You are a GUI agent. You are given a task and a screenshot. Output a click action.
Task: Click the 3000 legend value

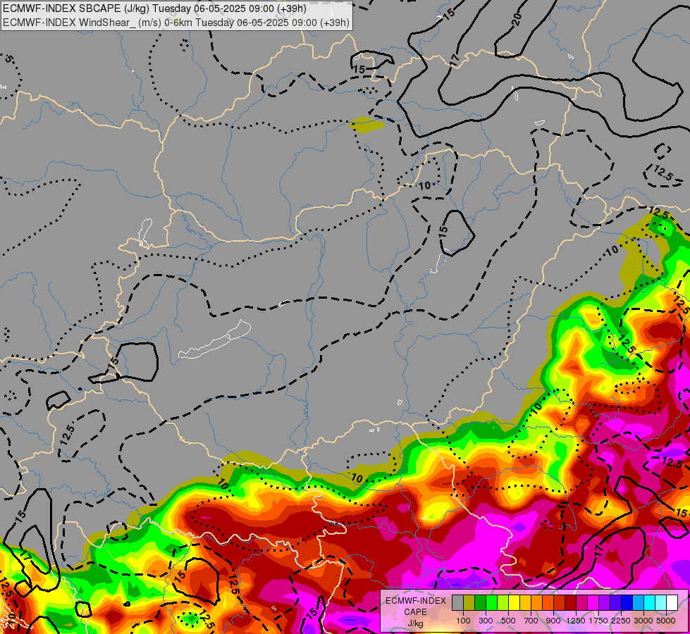tap(643, 621)
